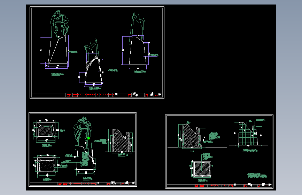Pick the hatched rectangular plan in bottom-right sheet
This screenshot has height=195, width=302.
pos(202,169)
